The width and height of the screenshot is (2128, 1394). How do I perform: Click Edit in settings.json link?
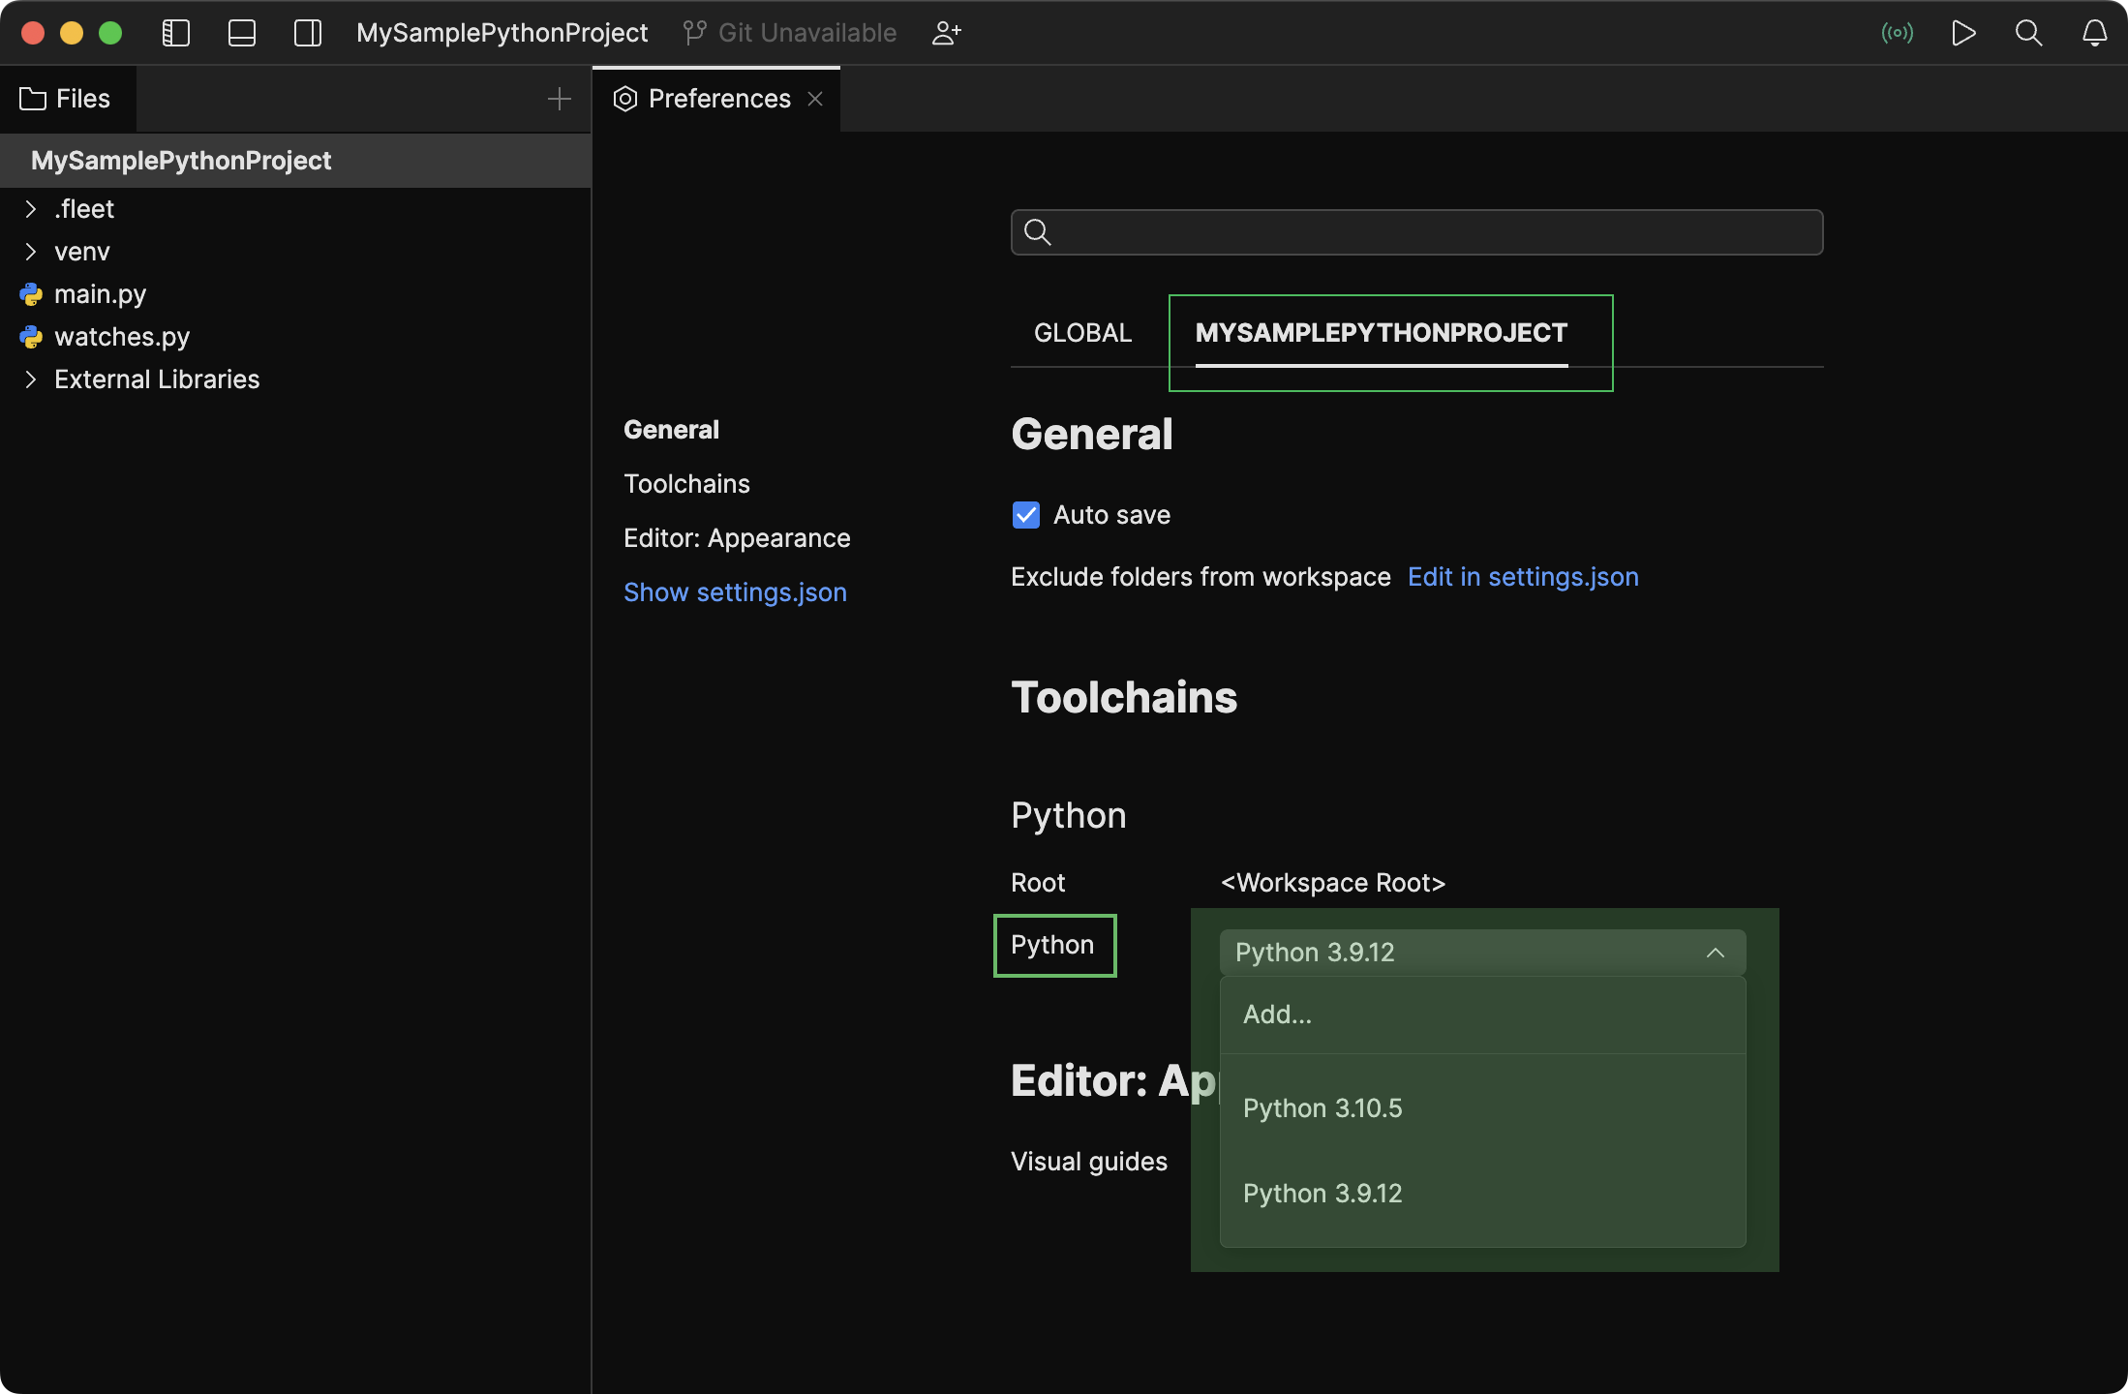coord(1523,576)
